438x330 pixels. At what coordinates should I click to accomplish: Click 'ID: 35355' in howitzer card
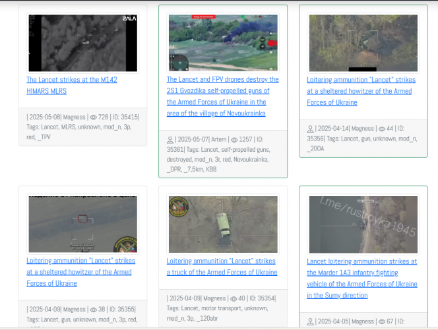[x=122, y=310]
